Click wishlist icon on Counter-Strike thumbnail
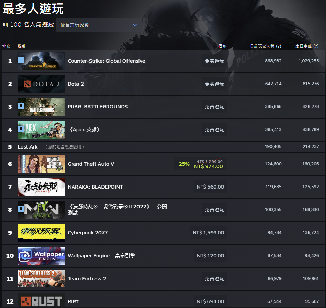The height and width of the screenshot is (308, 326). (21, 60)
